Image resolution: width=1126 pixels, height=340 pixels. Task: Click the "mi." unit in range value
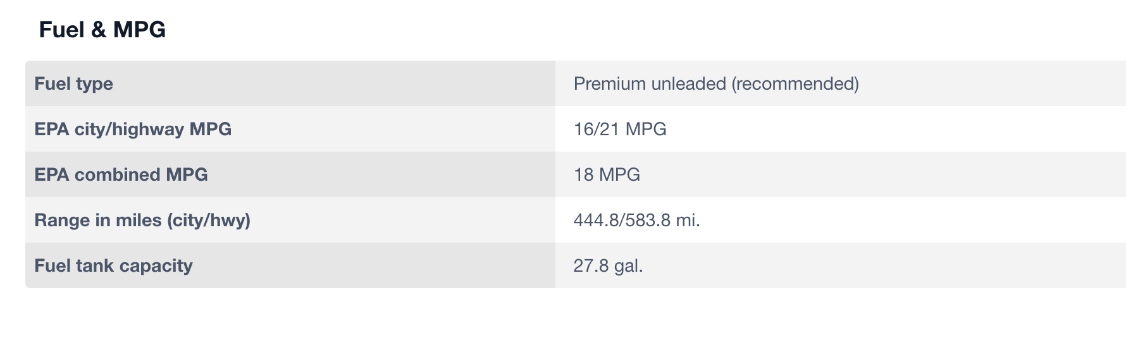coord(688,220)
